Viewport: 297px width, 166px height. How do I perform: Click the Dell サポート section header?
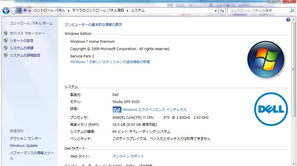[x=75, y=148]
